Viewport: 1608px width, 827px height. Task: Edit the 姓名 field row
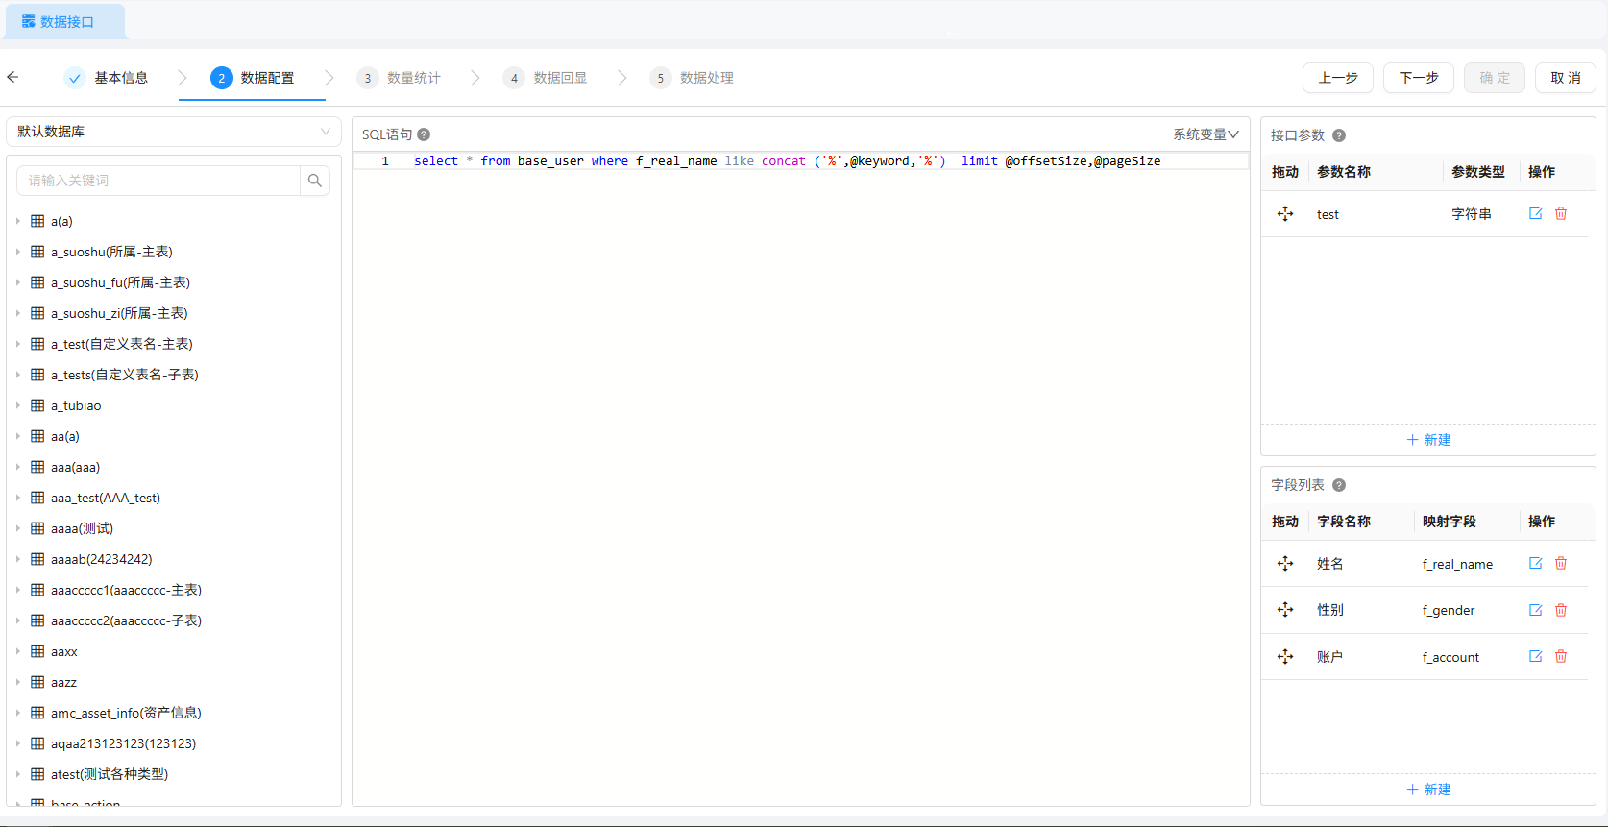click(1536, 563)
